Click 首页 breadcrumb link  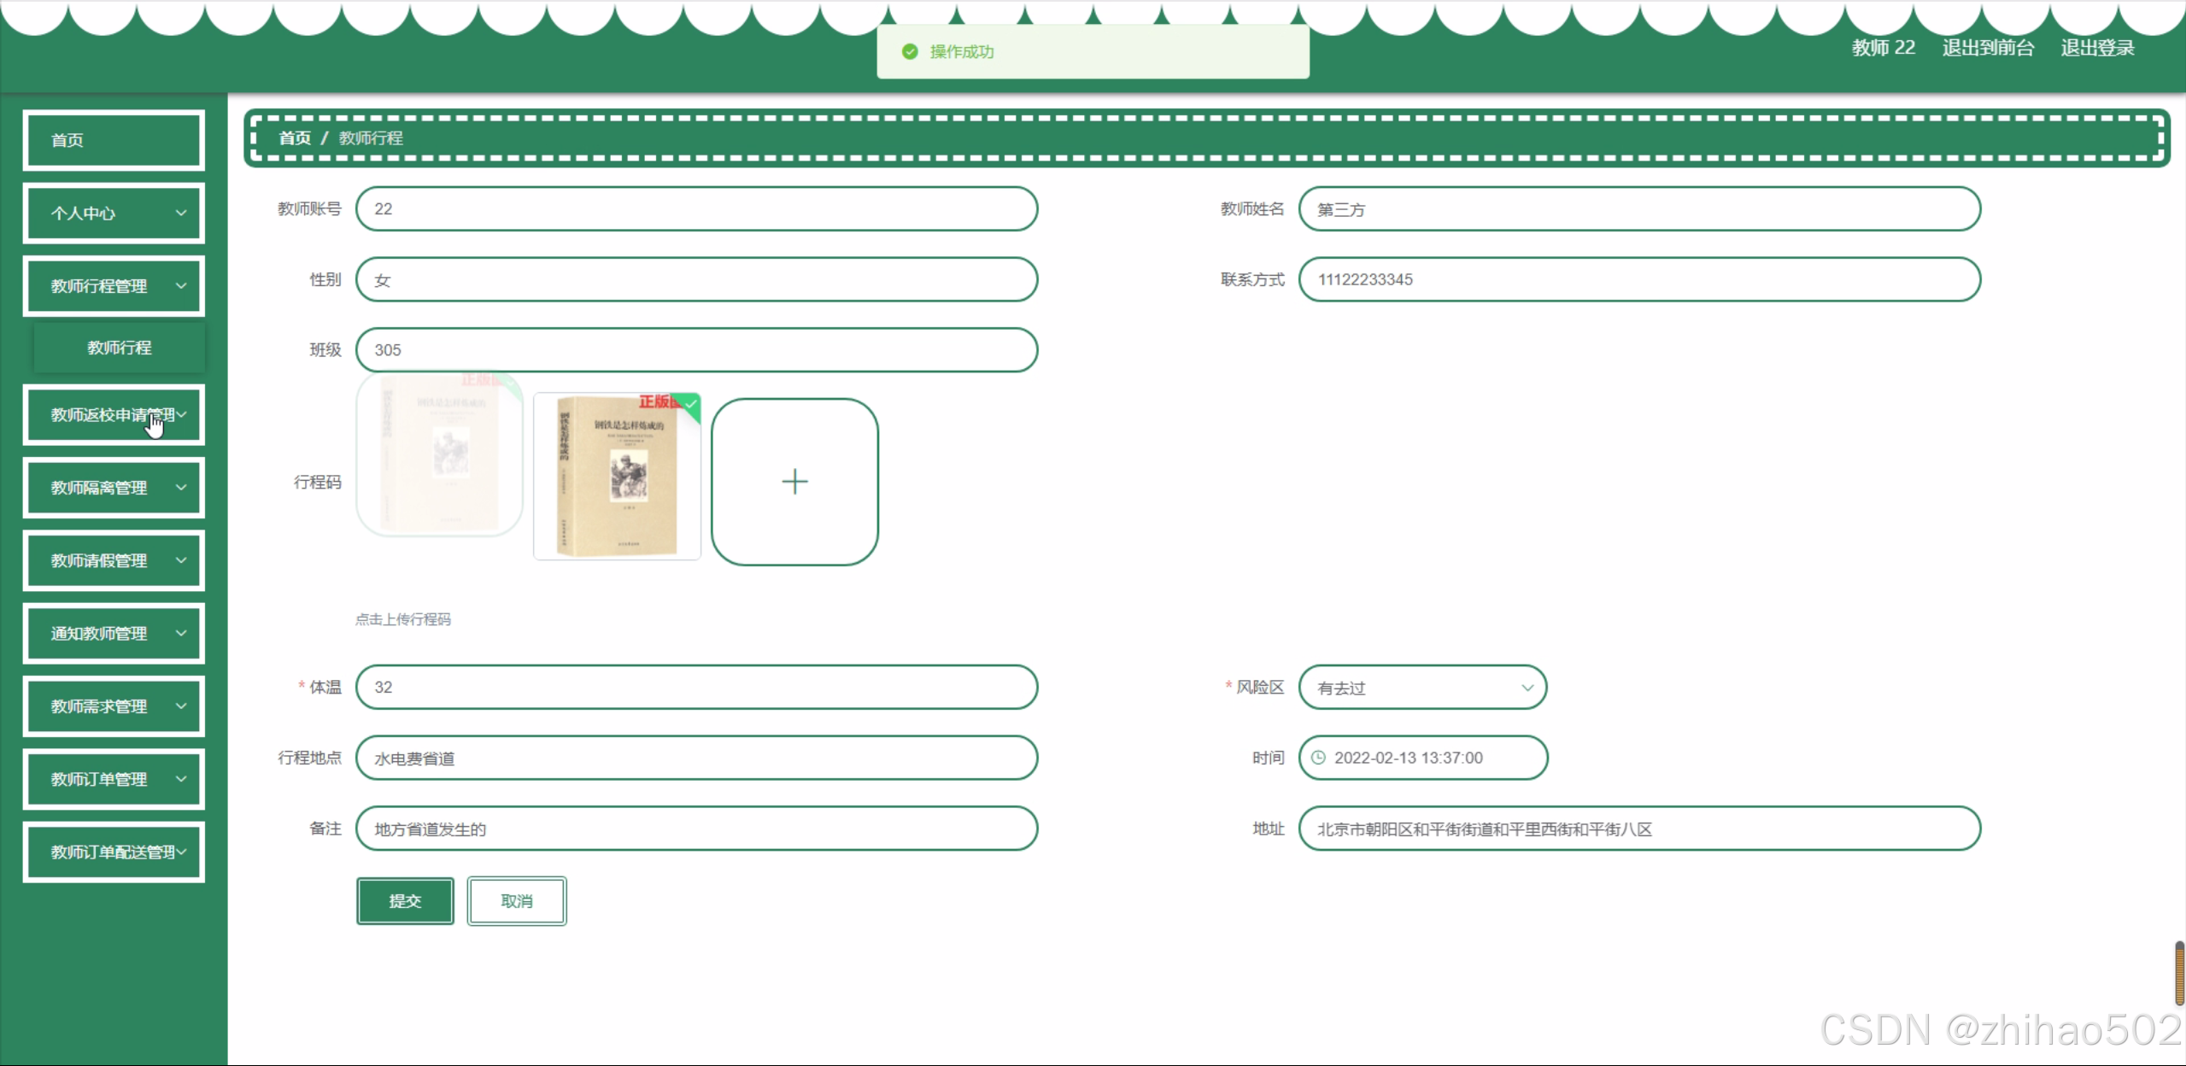tap(295, 138)
